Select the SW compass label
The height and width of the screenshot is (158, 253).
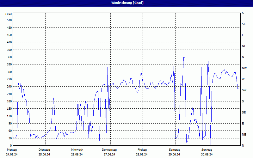[244, 90]
